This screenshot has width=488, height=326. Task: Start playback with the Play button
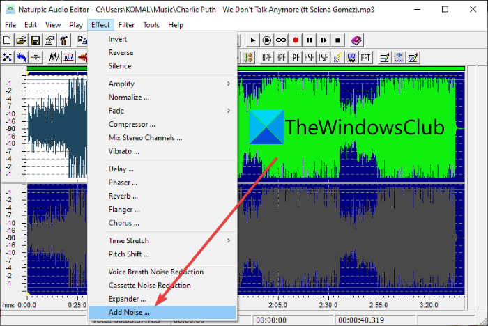(x=252, y=40)
